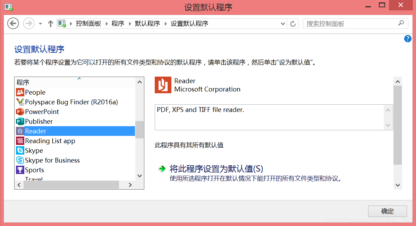Expand the address bar history dropdown
Screen dimensions: 416x226
tap(283, 24)
